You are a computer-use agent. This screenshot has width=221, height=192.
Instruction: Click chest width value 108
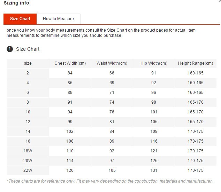tap(70, 141)
